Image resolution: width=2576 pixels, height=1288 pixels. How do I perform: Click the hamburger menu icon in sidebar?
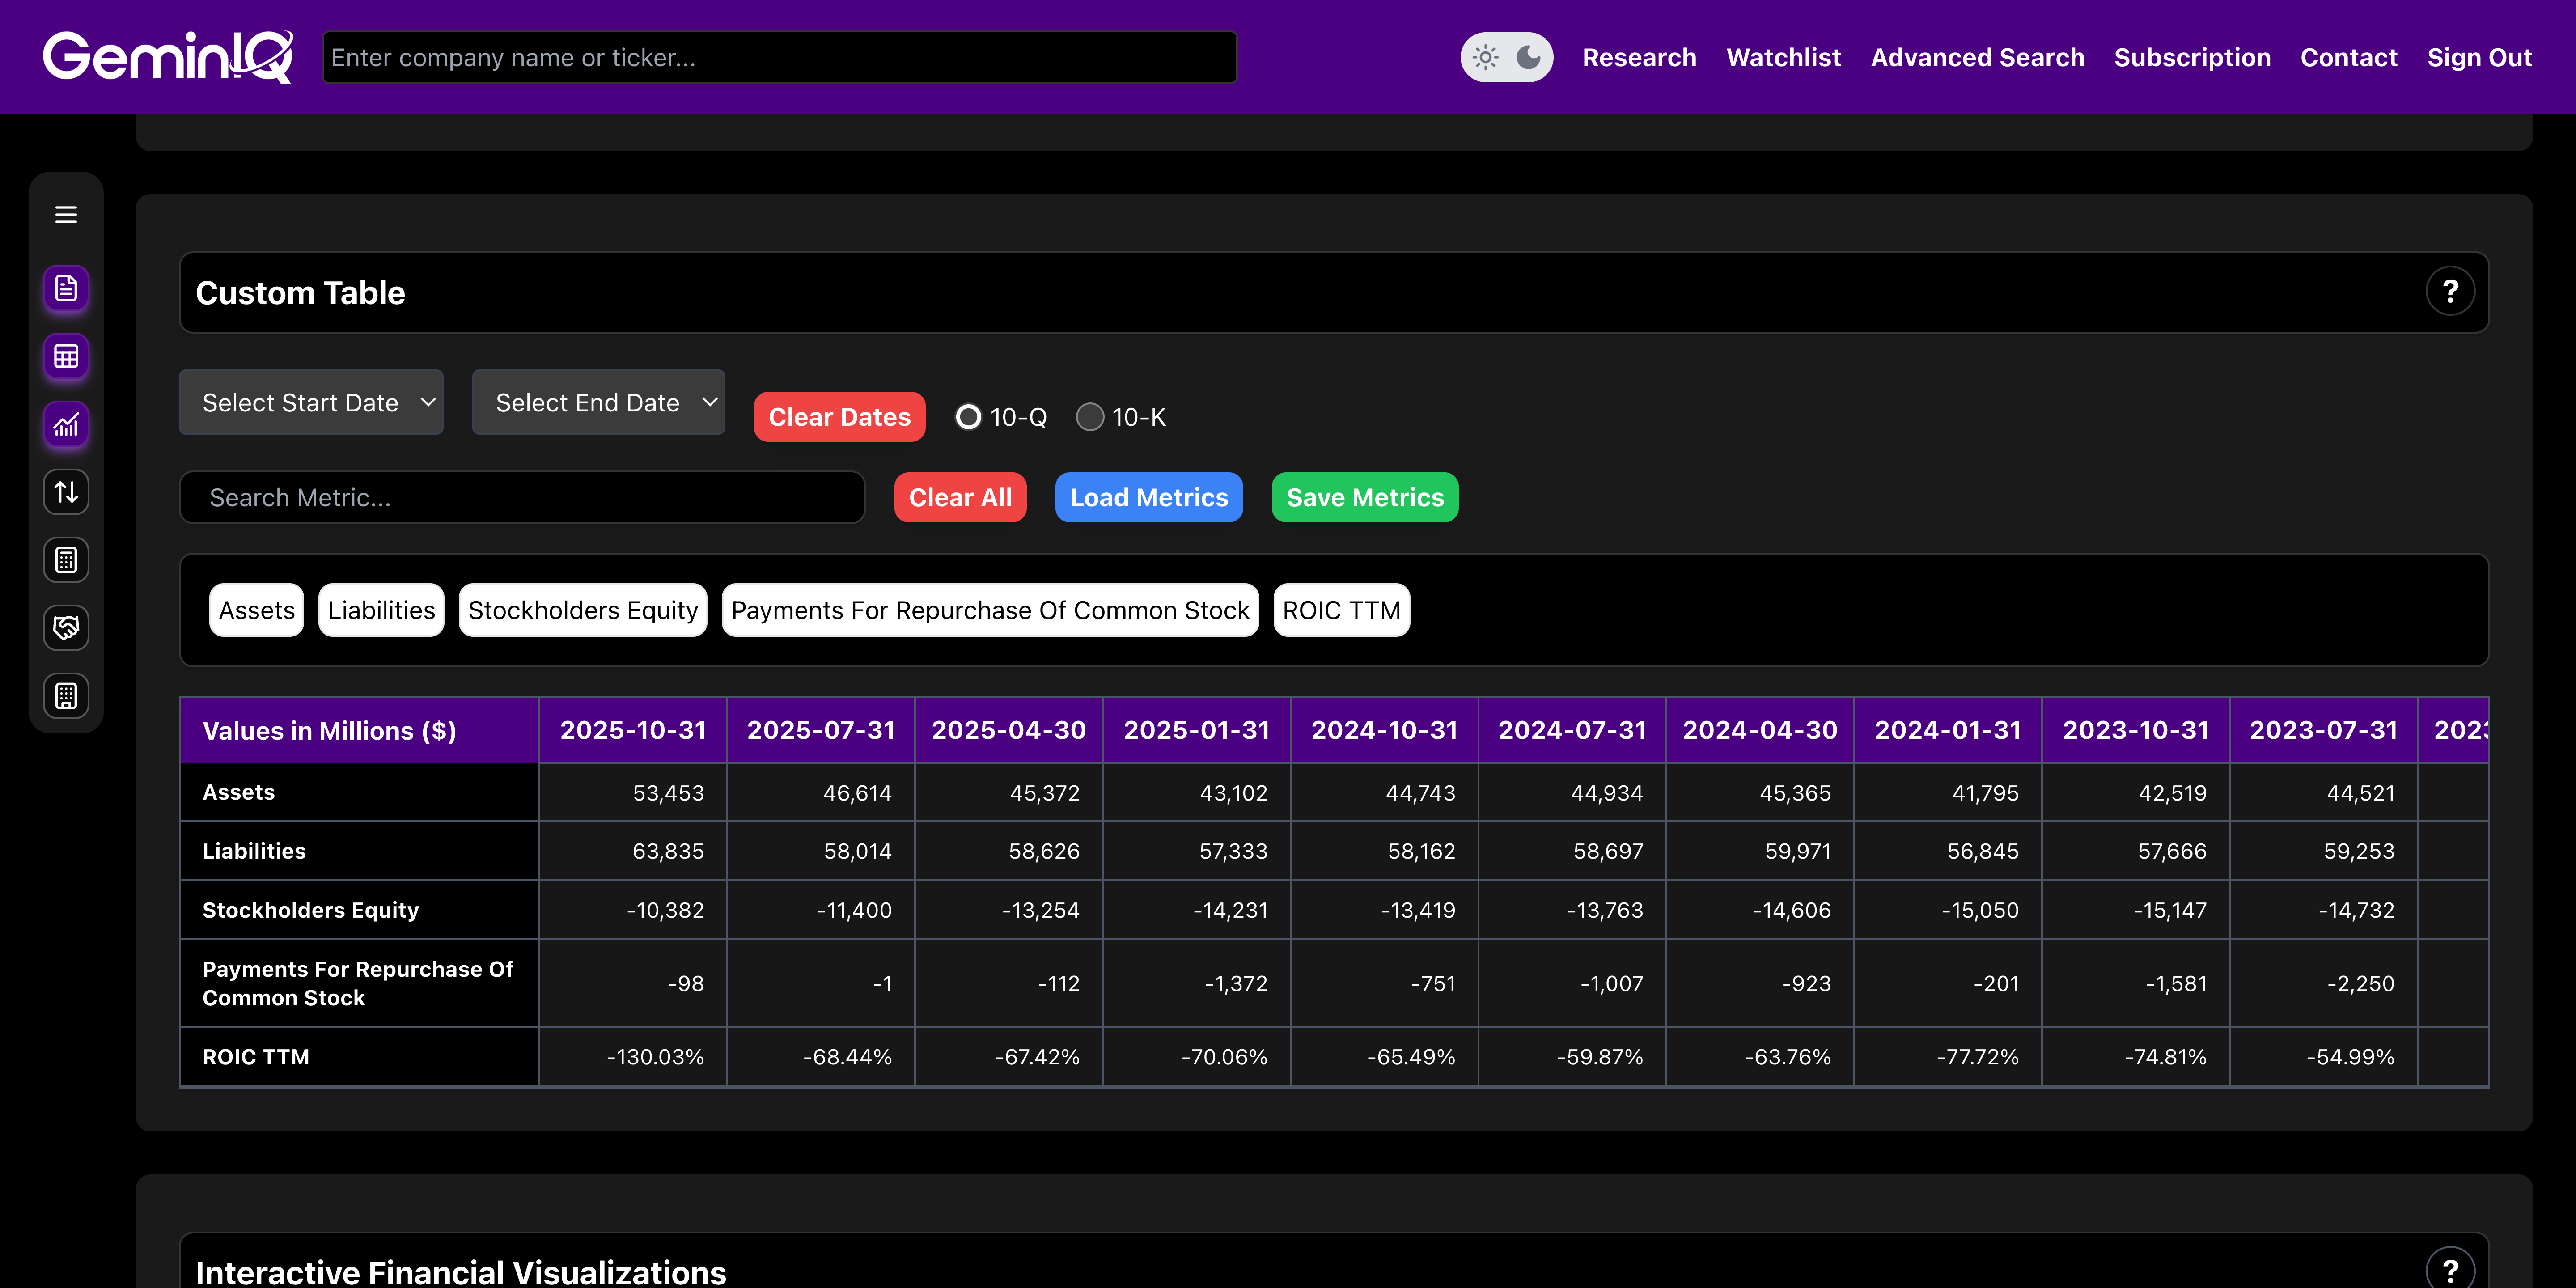(x=66, y=215)
